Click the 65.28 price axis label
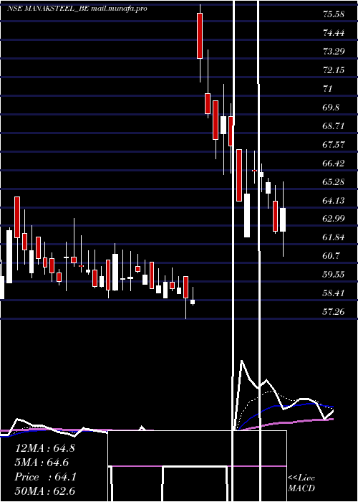 pos(334,182)
